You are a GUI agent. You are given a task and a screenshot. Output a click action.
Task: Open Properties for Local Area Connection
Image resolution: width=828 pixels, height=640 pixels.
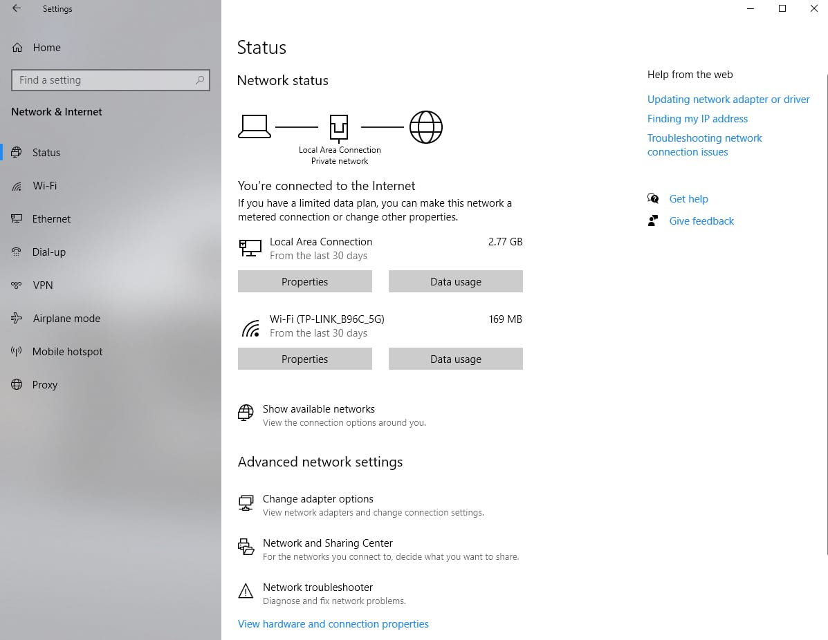pyautogui.click(x=304, y=282)
